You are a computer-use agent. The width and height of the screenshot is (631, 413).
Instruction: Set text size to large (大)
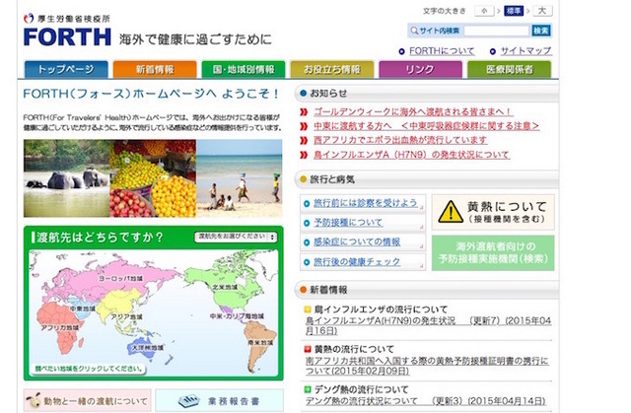(542, 11)
